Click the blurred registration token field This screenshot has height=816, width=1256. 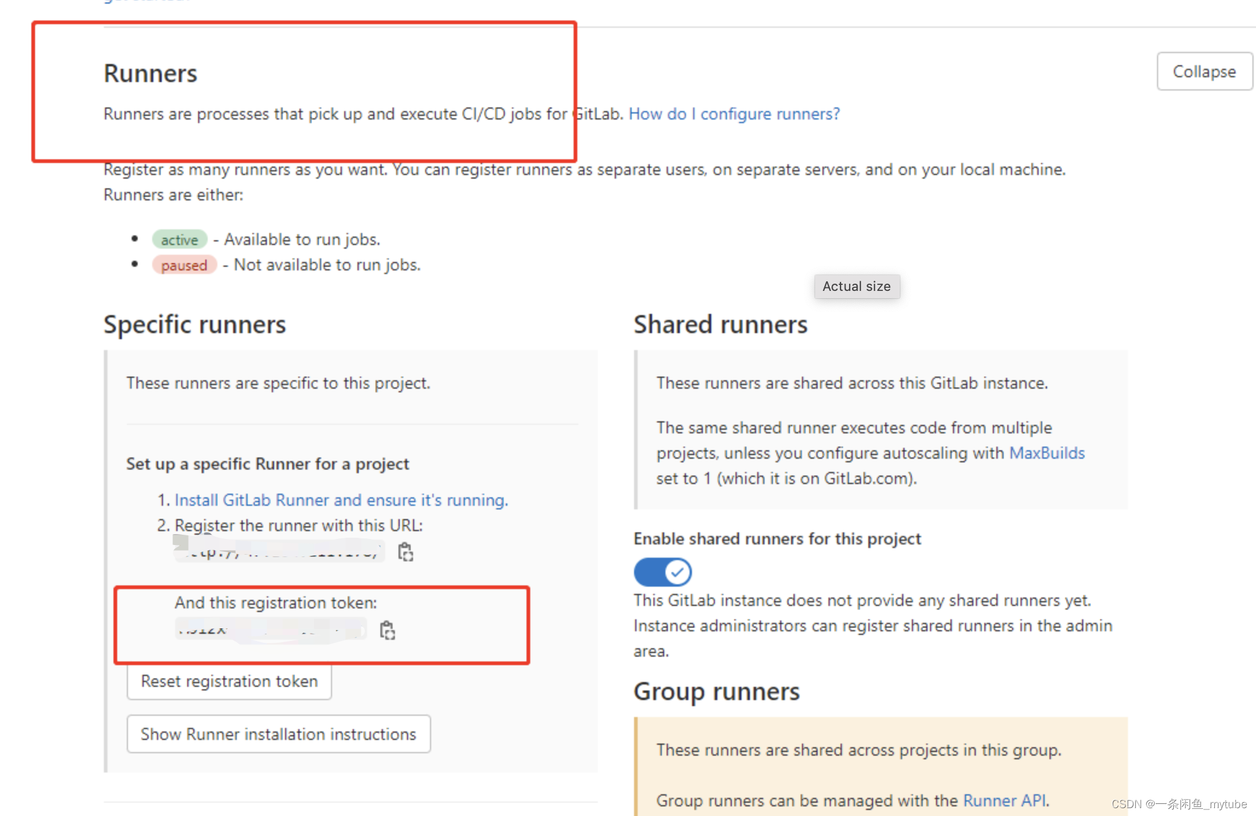(x=271, y=630)
